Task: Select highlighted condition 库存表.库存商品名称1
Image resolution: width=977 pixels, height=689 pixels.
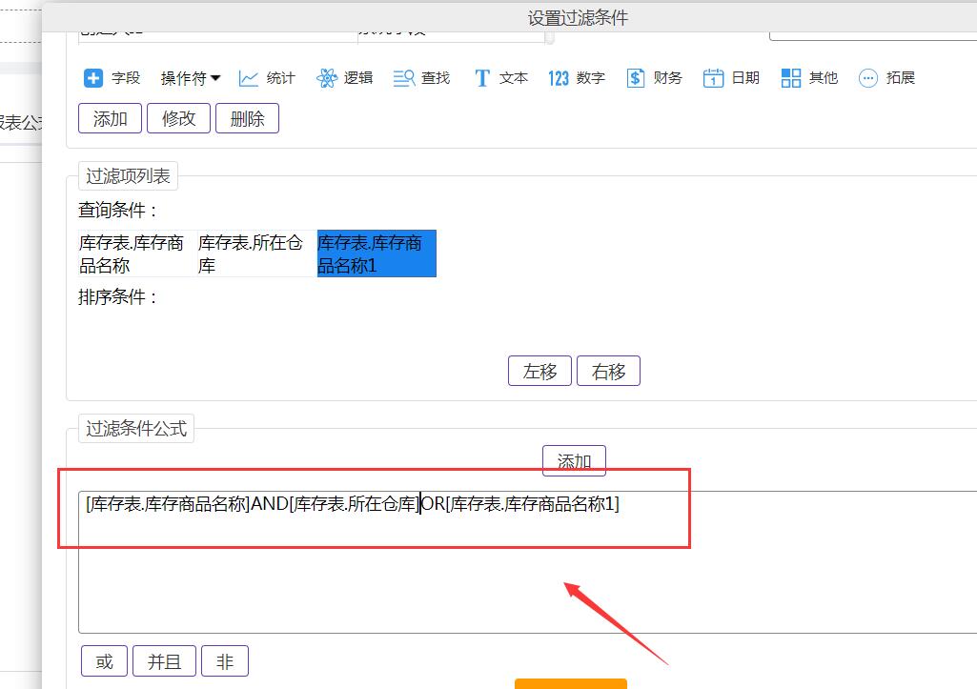Action: (377, 253)
